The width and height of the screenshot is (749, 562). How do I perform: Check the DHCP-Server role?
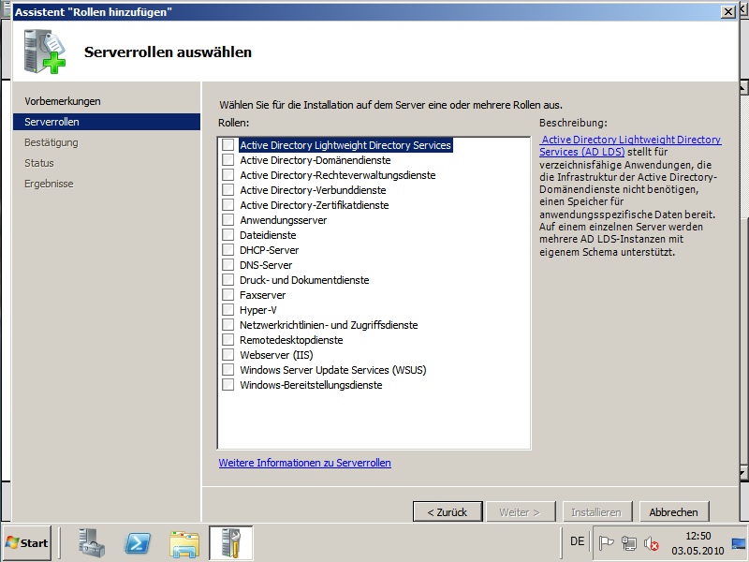pyautogui.click(x=228, y=250)
